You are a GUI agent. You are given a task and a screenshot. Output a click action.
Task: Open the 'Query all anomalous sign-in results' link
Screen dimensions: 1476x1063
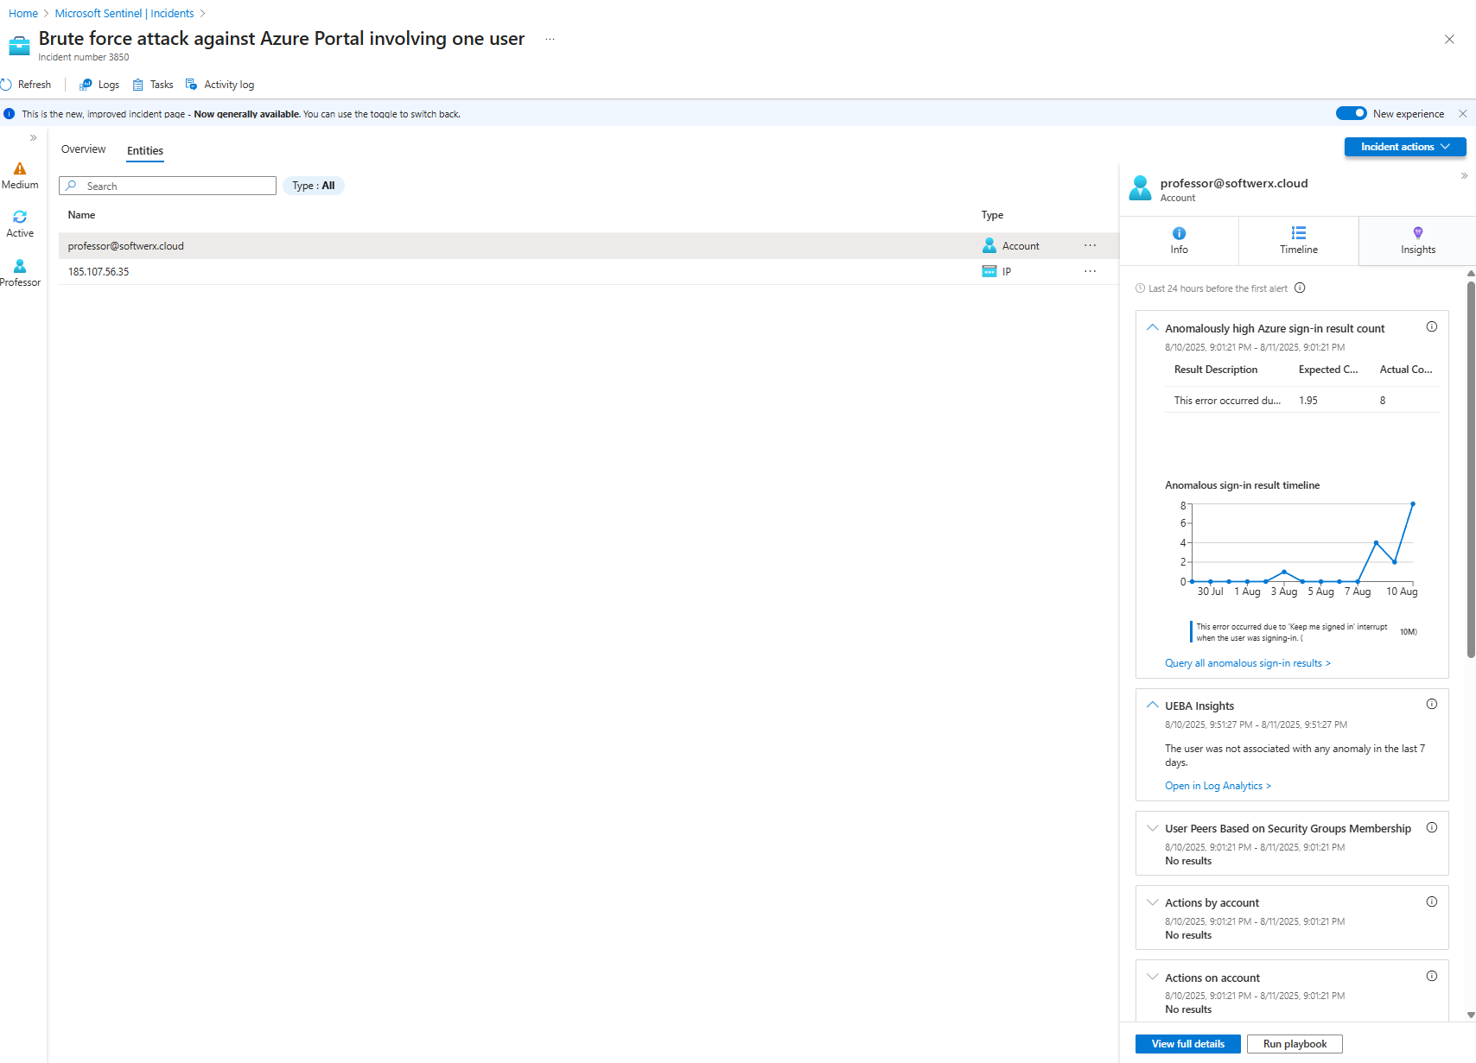coord(1248,663)
